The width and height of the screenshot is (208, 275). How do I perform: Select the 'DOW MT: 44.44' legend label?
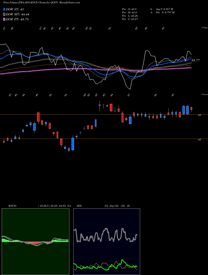pyautogui.click(x=17, y=15)
